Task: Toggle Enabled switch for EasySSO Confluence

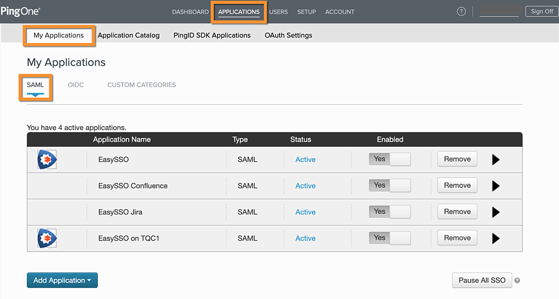Action: pyautogui.click(x=390, y=185)
